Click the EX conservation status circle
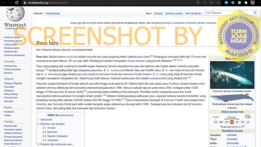This screenshot has height=147, width=261. pos(216,122)
